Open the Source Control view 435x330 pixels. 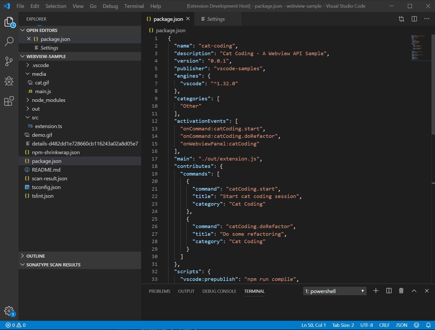9,62
